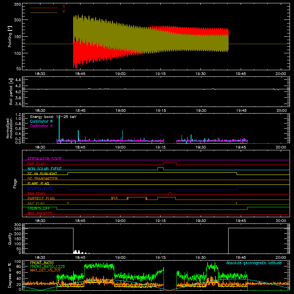Click the olive Y legend line sample
294x294 pixels.
tap(44, 12)
